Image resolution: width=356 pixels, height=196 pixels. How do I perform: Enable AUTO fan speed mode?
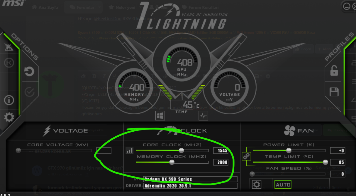click(283, 185)
